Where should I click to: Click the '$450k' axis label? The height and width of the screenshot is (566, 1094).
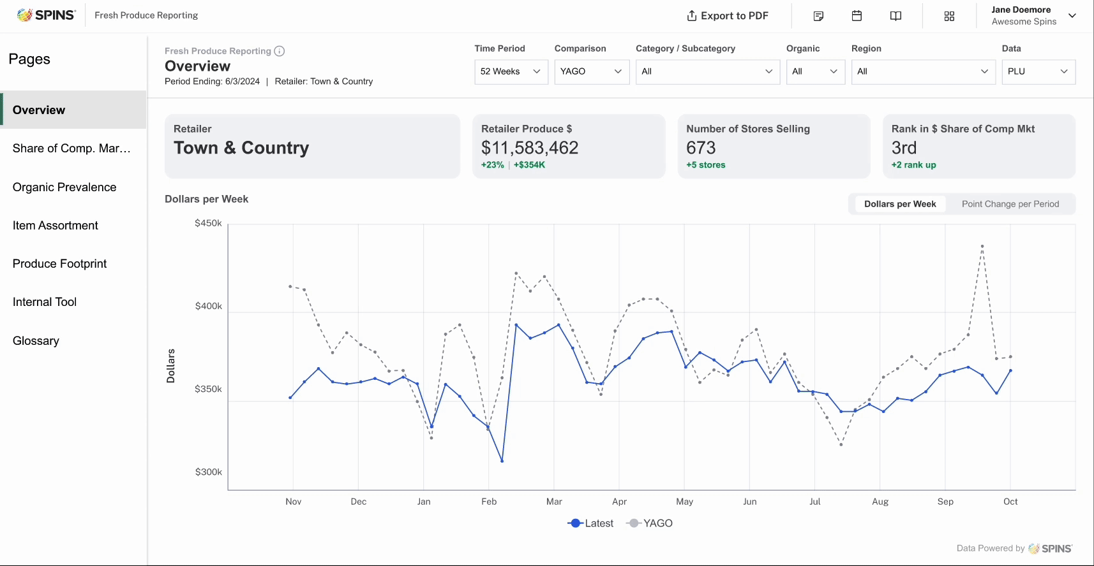(x=209, y=223)
